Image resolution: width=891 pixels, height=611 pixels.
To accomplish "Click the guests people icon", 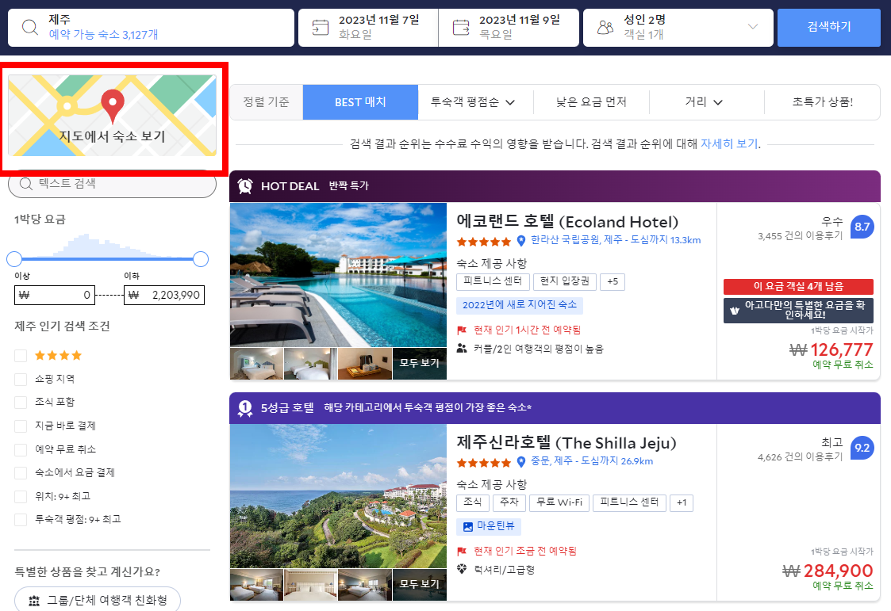I will point(605,27).
